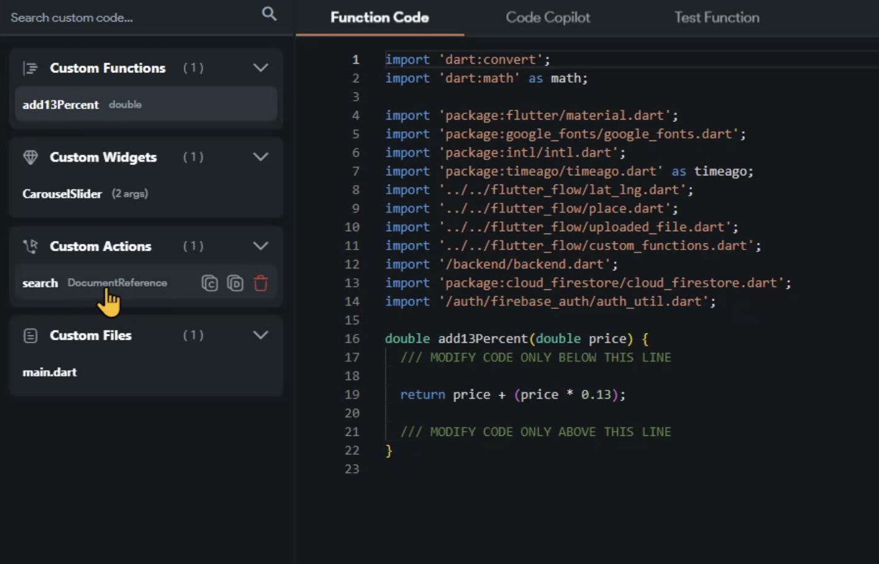
Task: Click the '/backend/backend.dart' import line
Action: click(501, 264)
